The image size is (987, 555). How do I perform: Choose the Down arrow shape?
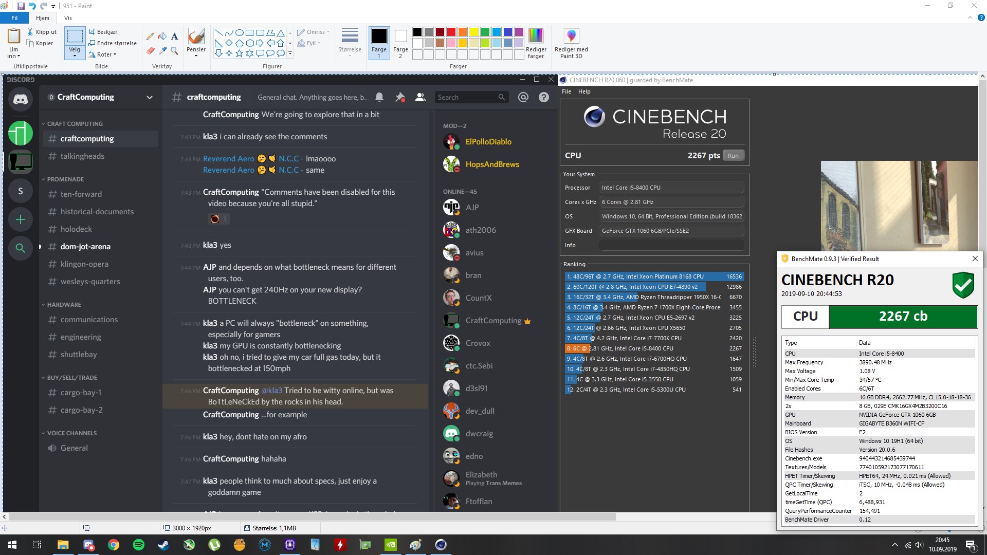(218, 53)
